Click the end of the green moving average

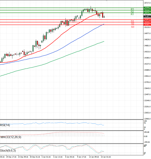104,42
